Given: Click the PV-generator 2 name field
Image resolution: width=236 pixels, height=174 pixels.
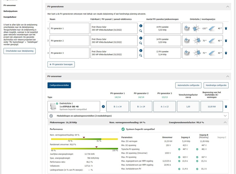Looking at the screenshot, I should tap(69, 41).
